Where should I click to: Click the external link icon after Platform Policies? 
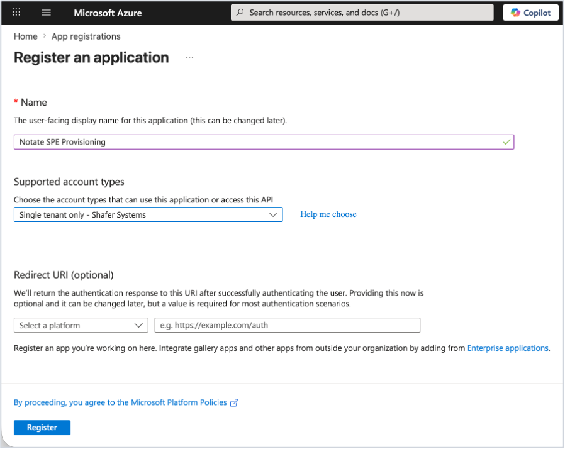tap(234, 402)
